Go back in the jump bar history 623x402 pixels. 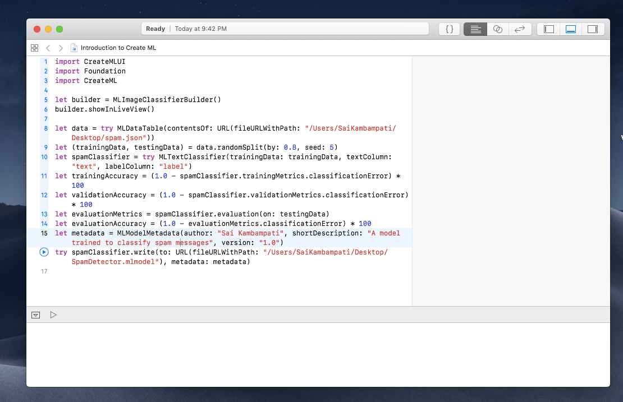tap(48, 48)
